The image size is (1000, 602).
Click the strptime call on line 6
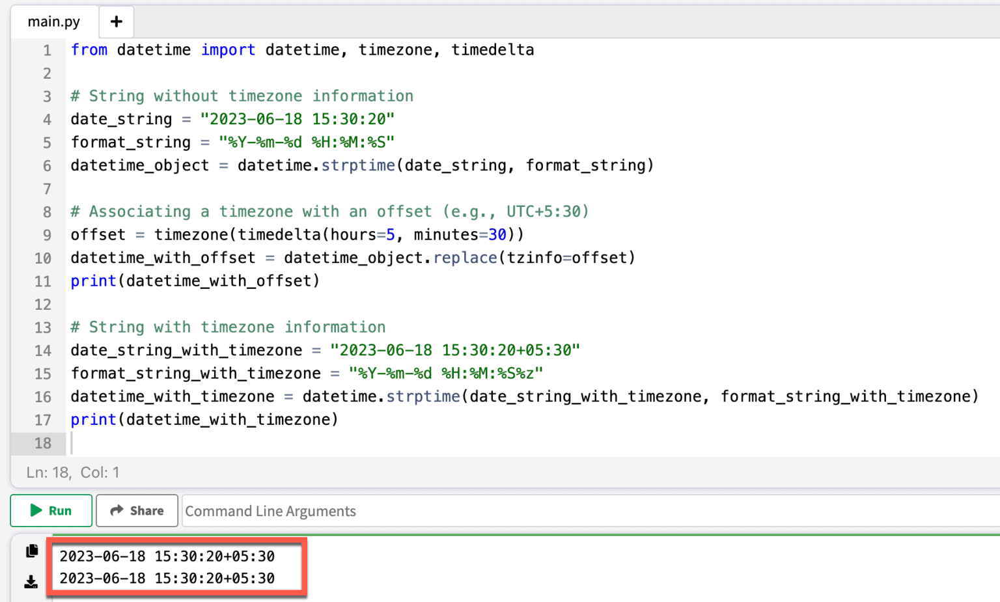click(358, 165)
